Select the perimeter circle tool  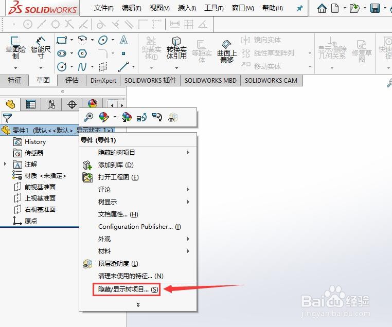62,67
